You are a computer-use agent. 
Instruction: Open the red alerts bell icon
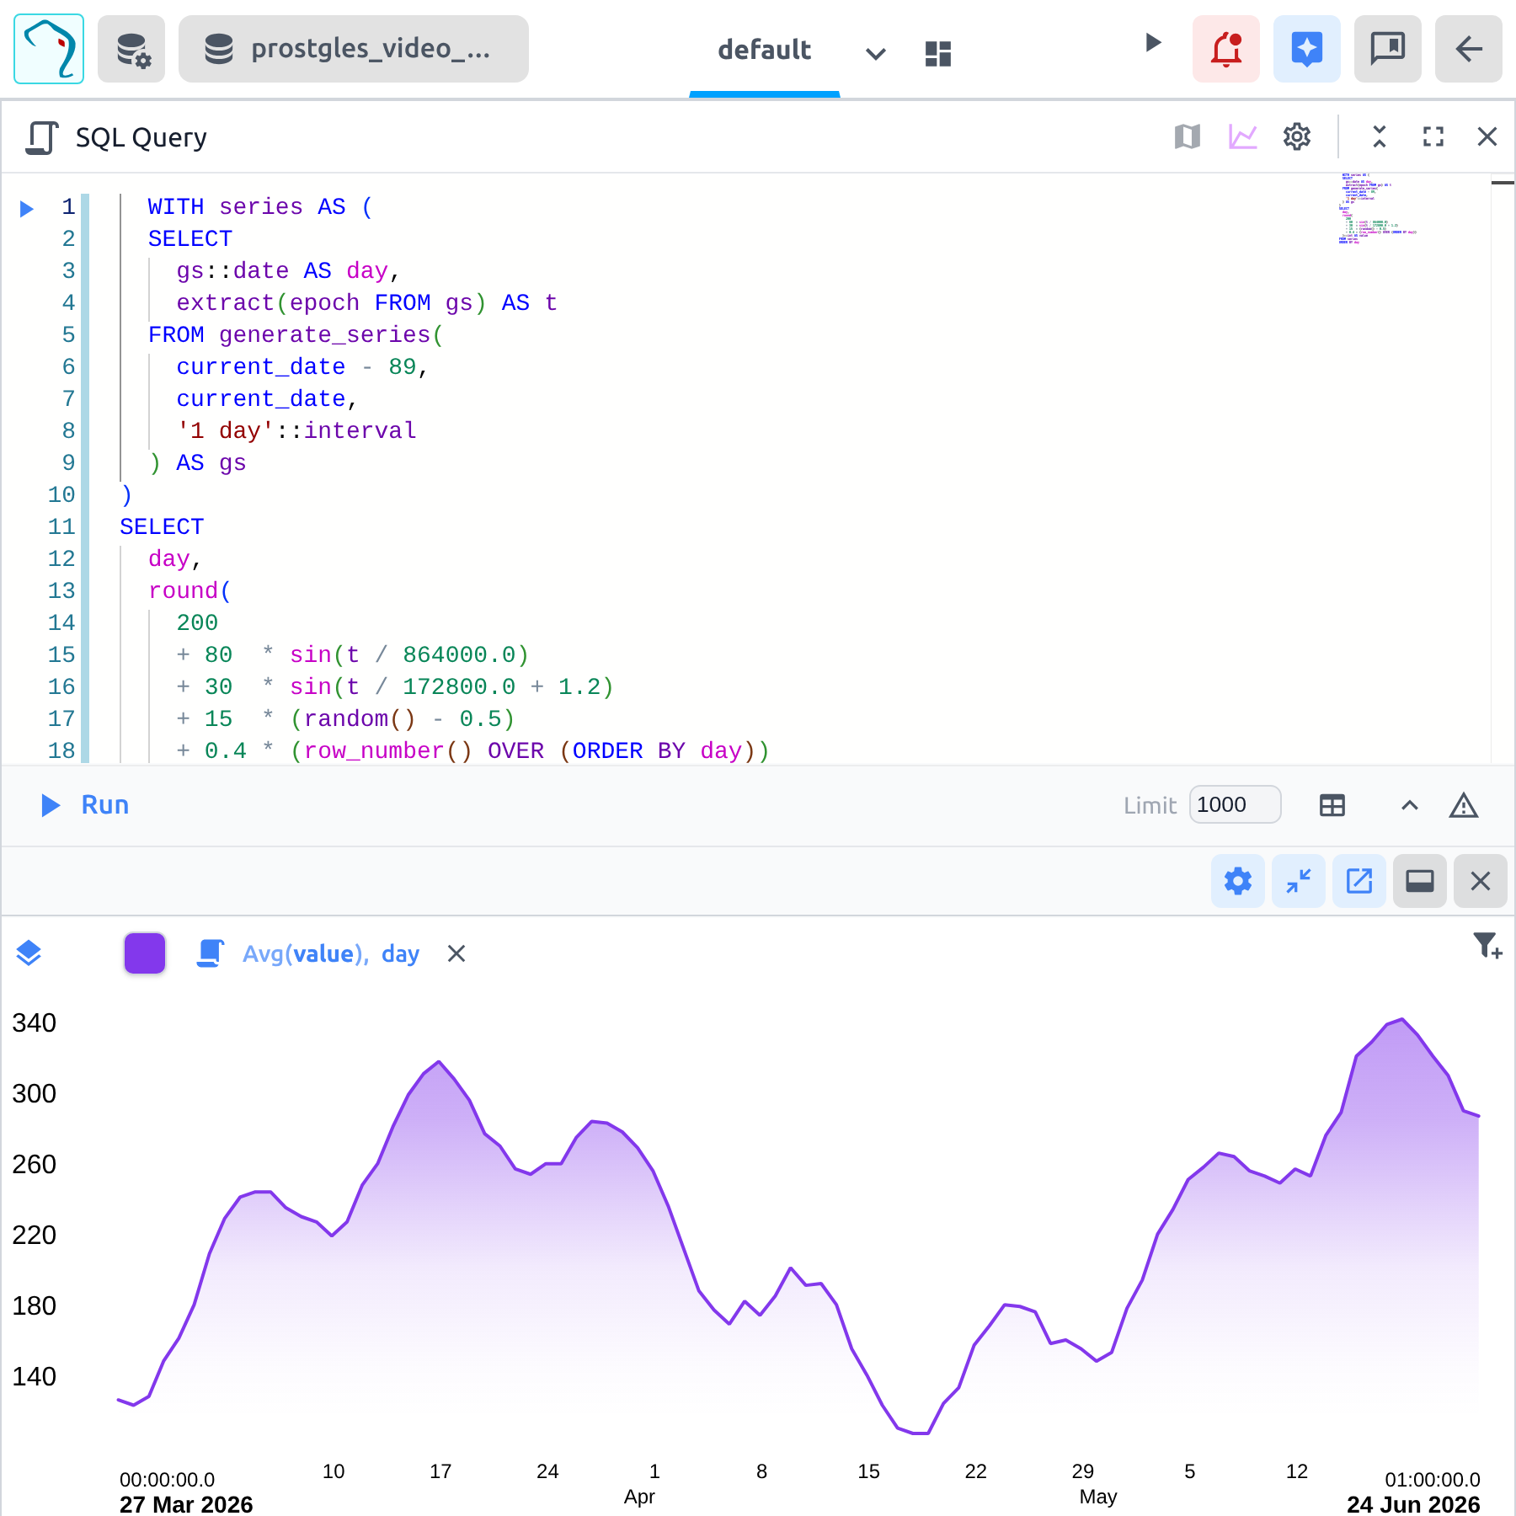1226,49
